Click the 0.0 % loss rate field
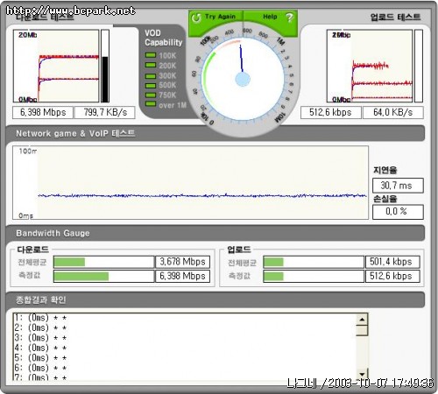The image size is (438, 394). tap(398, 212)
